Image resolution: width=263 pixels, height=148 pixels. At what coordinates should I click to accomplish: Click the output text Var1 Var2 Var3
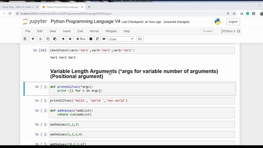pyautogui.click(x=63, y=58)
